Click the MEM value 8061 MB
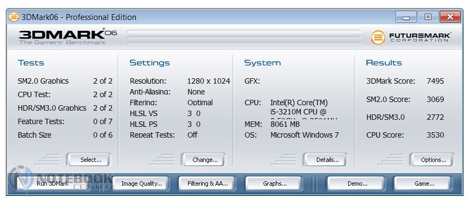471x204 pixels. pos(285,124)
